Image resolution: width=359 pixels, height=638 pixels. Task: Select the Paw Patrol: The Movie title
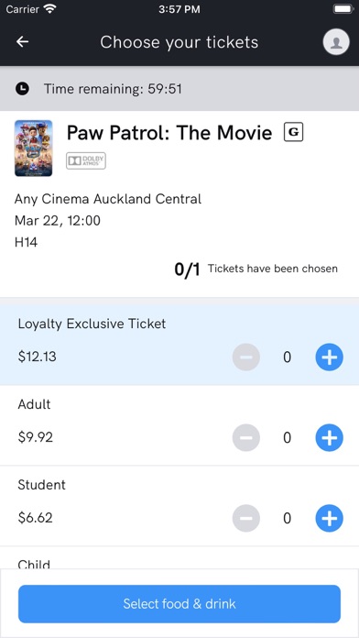(x=169, y=133)
